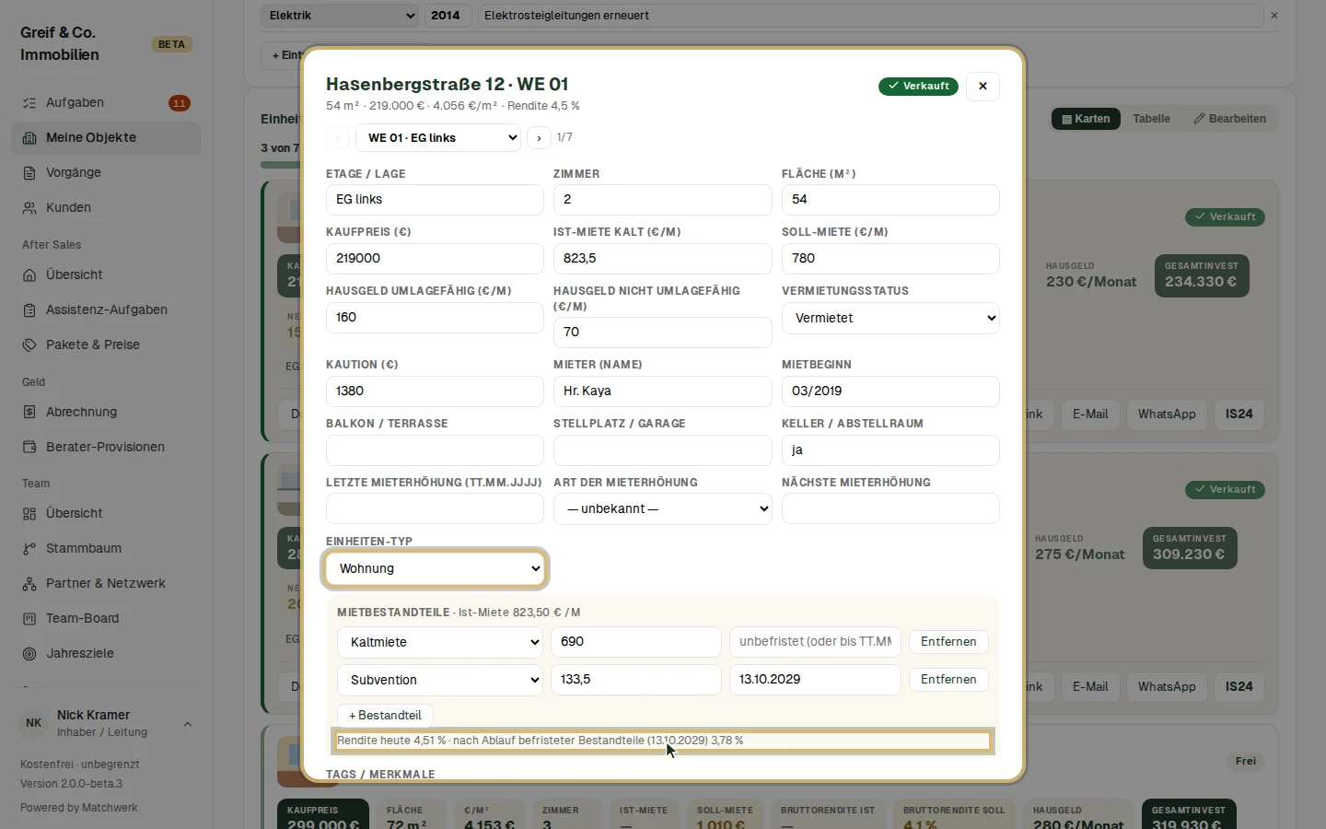The width and height of the screenshot is (1326, 829).
Task: Remove the Kaltmiete rent component
Action: click(x=948, y=642)
